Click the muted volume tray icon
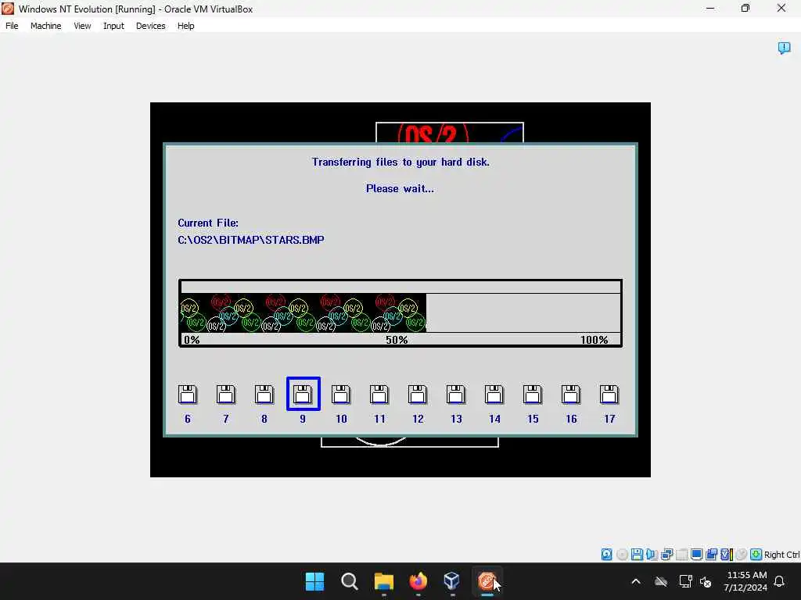Viewport: 801px width, 600px height. pos(706,581)
